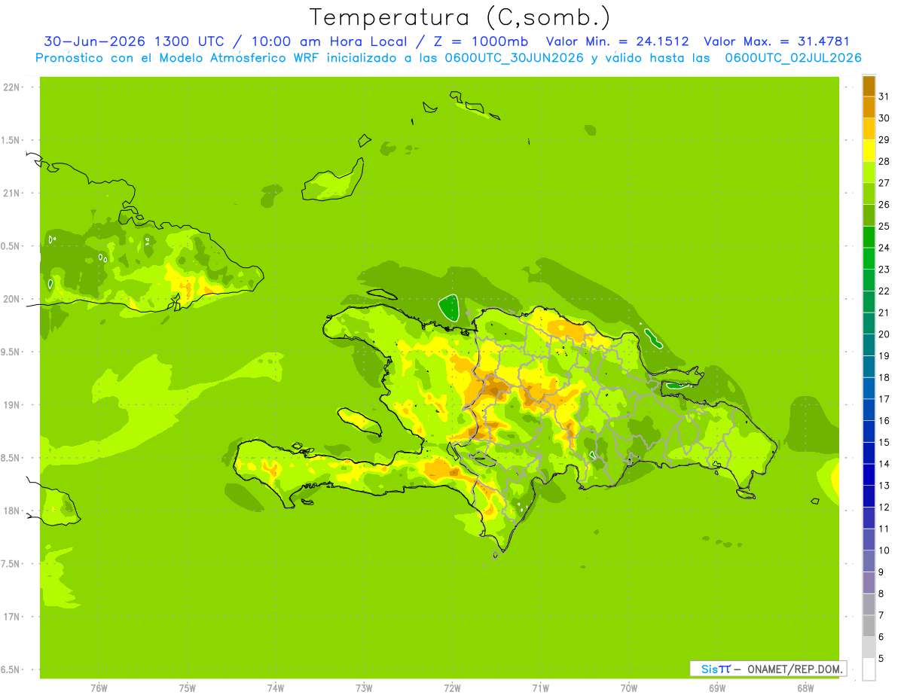Select the '74W' longitude label
Image resolution: width=904 pixels, height=698 pixels.
(x=275, y=688)
